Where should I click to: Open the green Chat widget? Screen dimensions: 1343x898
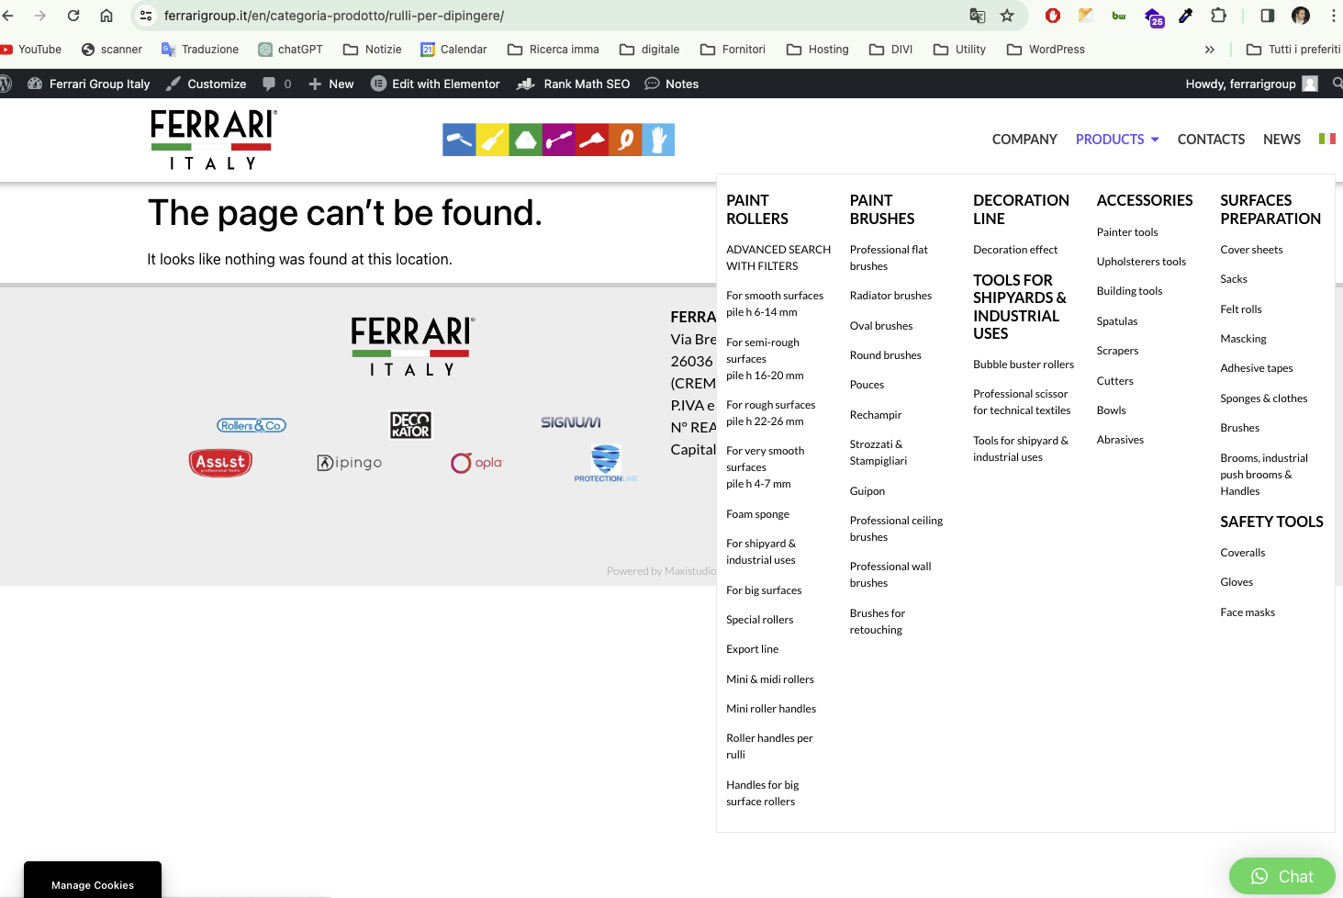pyautogui.click(x=1281, y=877)
